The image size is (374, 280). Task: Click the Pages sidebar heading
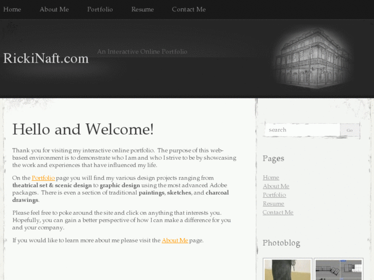tap(273, 158)
